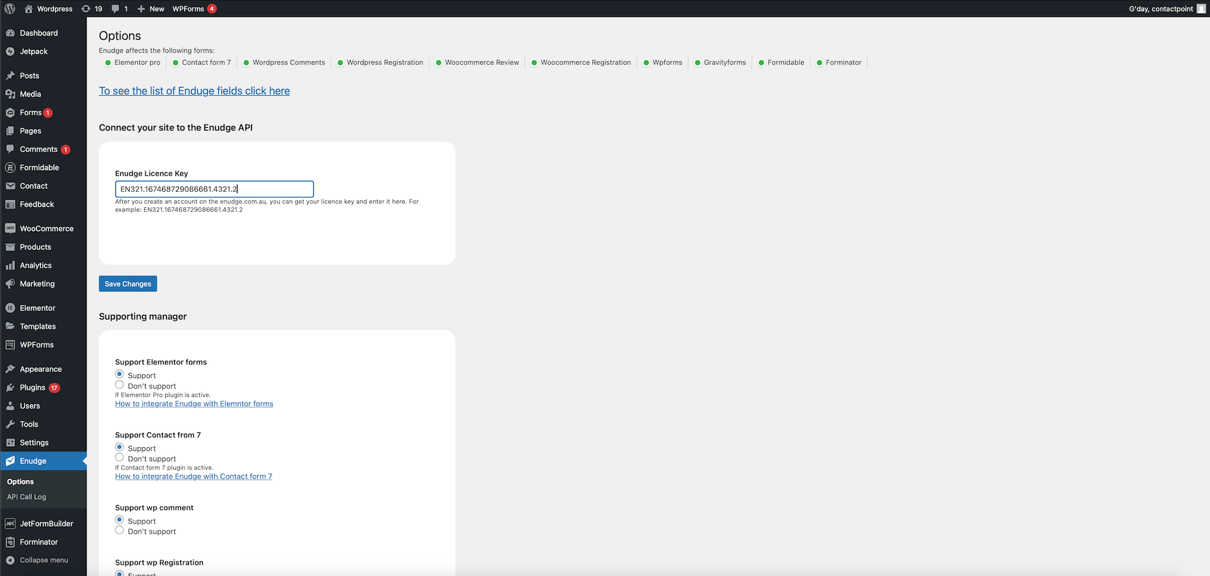Click the Wordpress Comments status label

pos(289,62)
